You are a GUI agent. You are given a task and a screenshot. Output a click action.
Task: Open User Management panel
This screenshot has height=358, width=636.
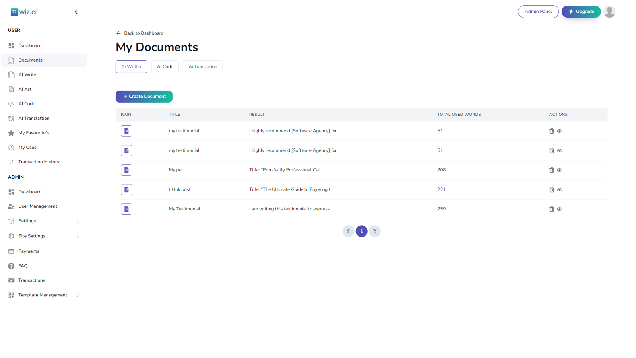click(37, 206)
